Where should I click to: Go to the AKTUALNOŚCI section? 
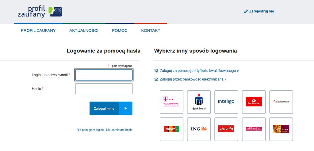[84, 31]
